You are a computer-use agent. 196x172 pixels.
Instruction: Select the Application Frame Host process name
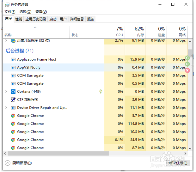point(37,59)
